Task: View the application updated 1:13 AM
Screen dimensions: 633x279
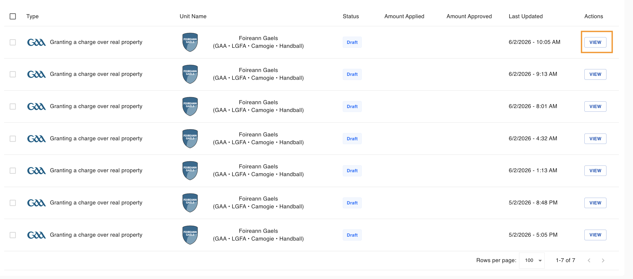Action: click(x=595, y=171)
